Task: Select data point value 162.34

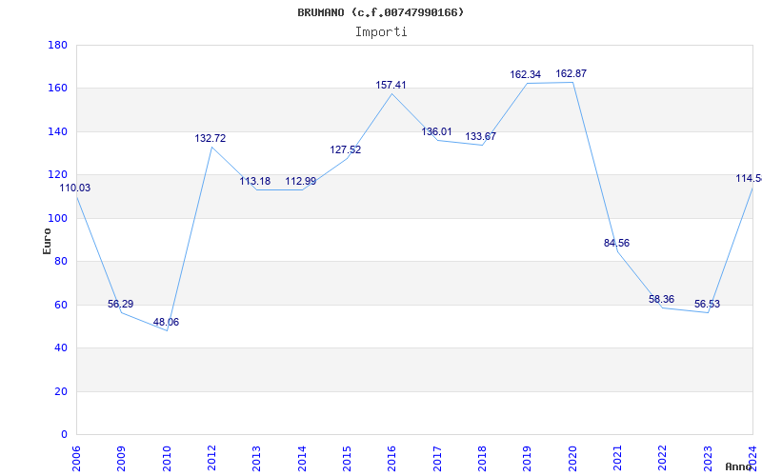Action: point(526,75)
